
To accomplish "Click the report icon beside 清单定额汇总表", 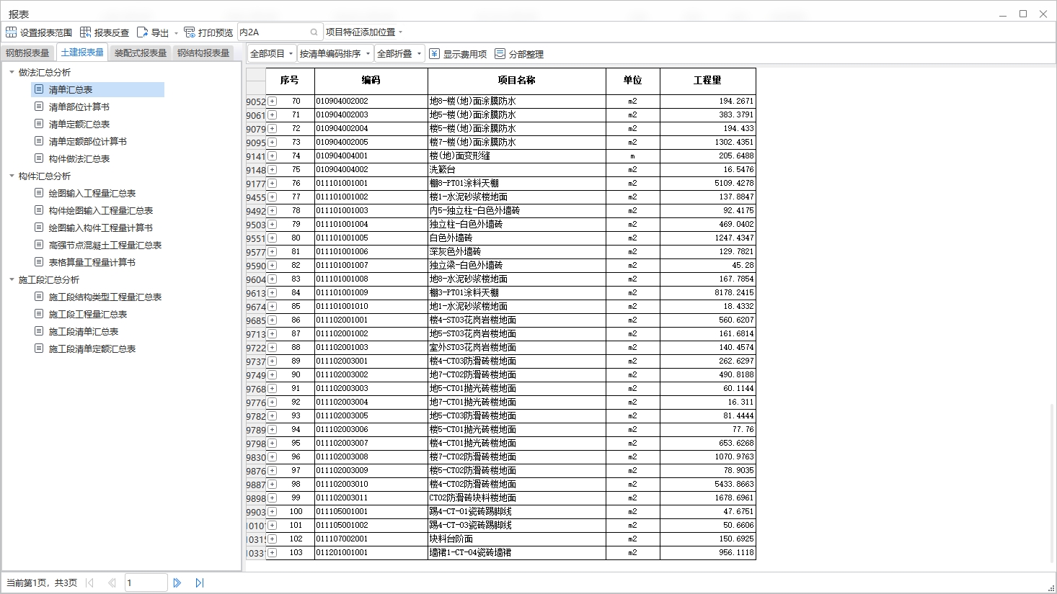I will (39, 124).
